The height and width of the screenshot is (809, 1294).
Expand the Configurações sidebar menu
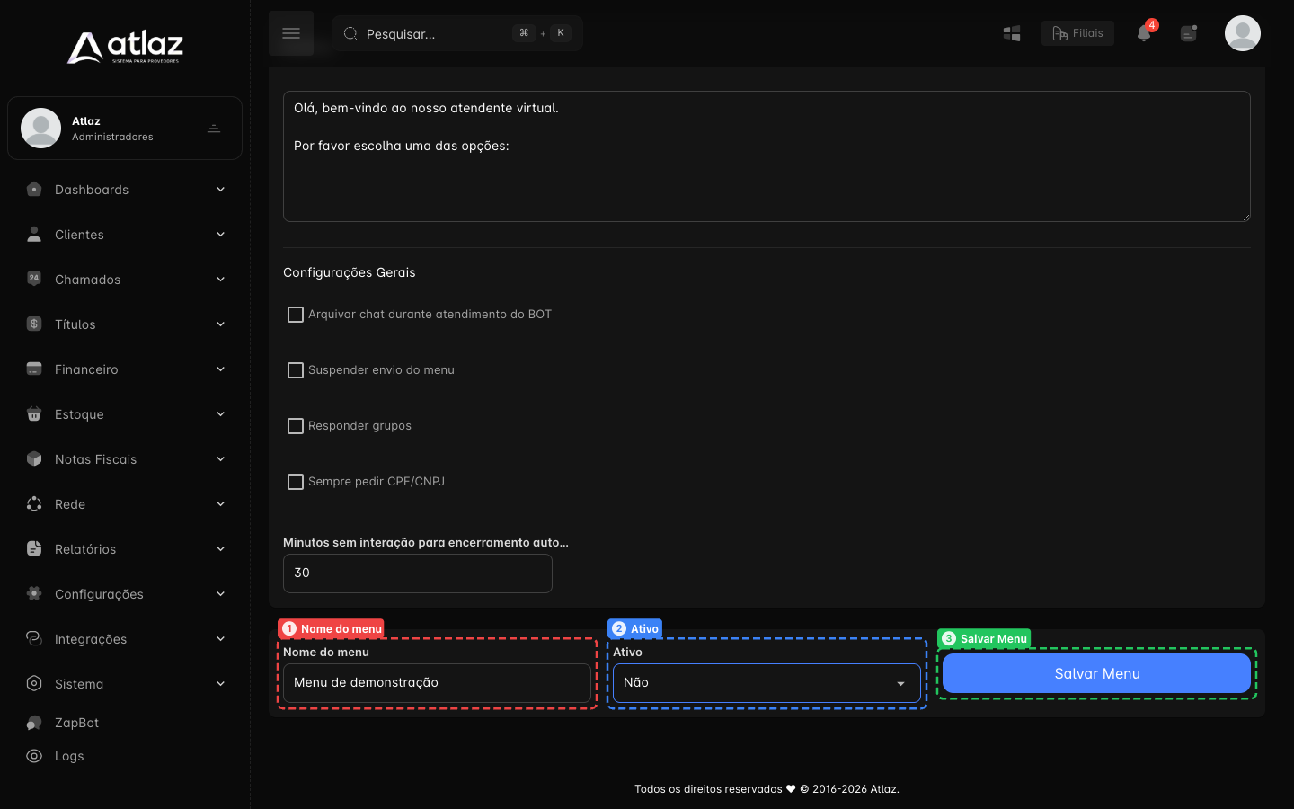click(x=125, y=594)
